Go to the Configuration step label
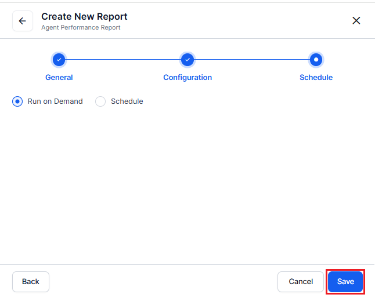 coord(187,78)
